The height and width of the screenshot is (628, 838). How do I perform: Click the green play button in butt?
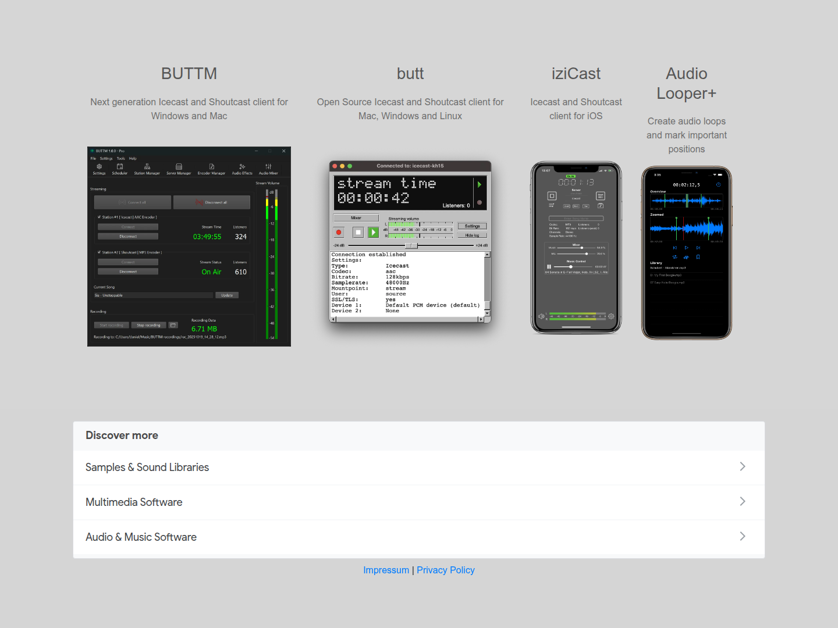(374, 232)
